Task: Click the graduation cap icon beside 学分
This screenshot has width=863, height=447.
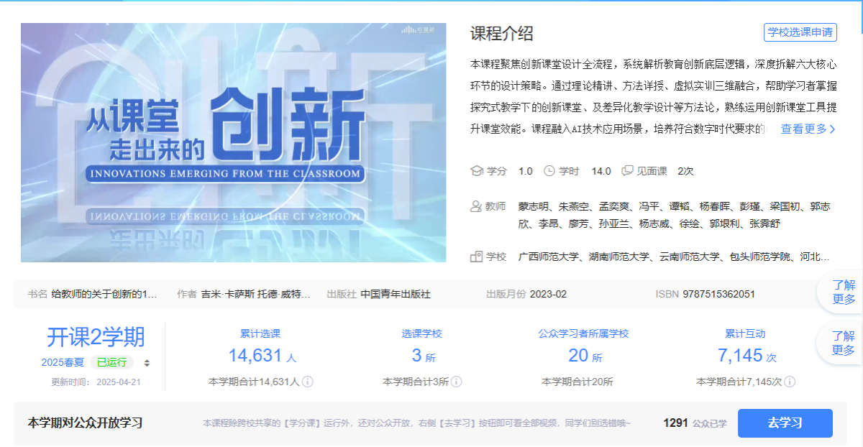Action: click(476, 171)
